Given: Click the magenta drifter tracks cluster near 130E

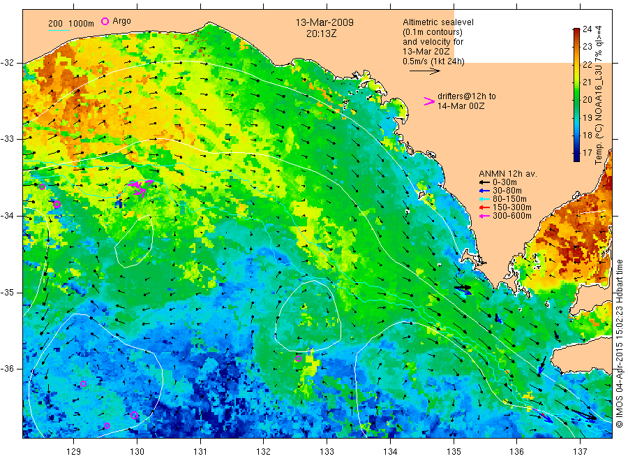Looking at the screenshot, I should [x=140, y=188].
